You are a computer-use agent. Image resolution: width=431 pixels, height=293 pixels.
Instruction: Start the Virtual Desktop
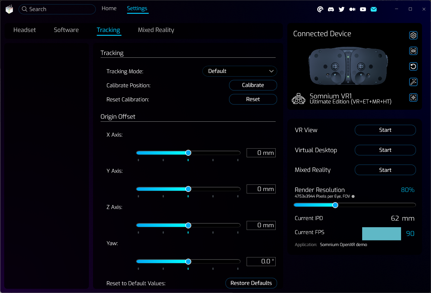(385, 150)
